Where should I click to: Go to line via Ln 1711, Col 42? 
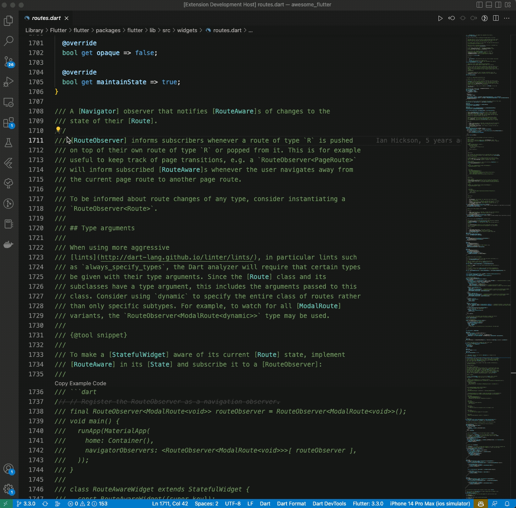[170, 504]
